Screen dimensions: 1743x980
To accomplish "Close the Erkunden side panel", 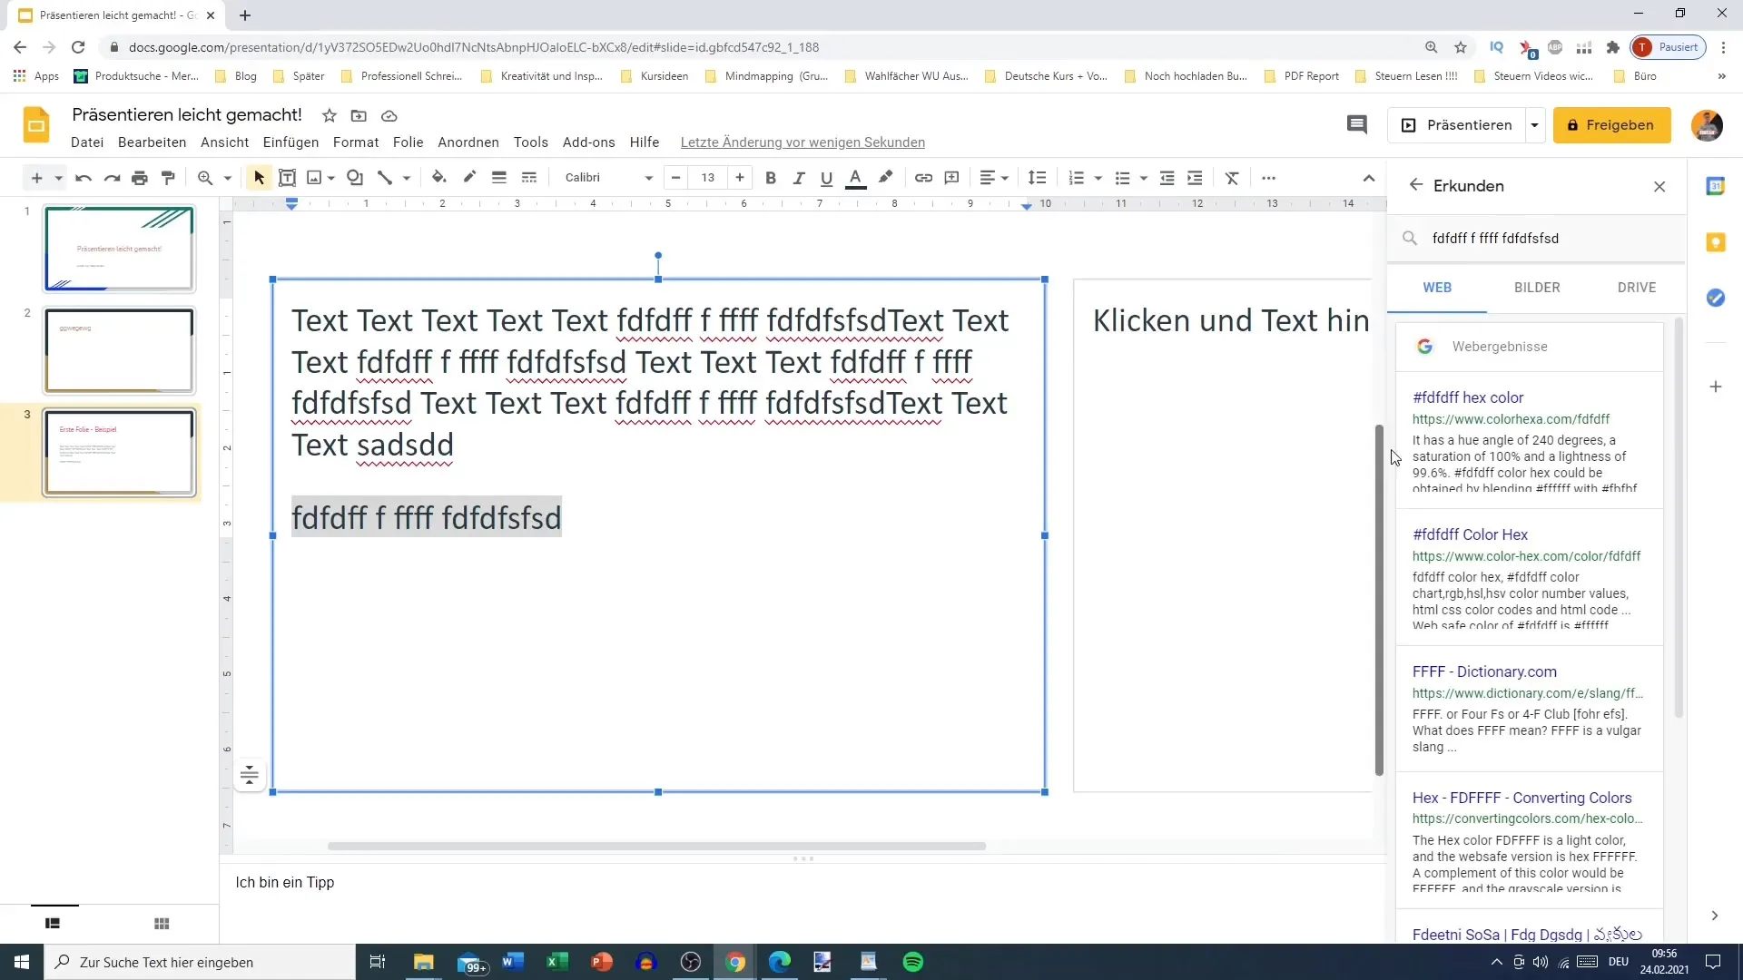I will click(1659, 186).
